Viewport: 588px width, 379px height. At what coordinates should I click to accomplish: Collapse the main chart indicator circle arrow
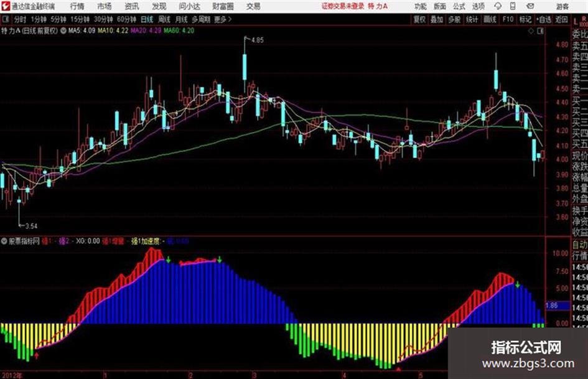coord(63,30)
